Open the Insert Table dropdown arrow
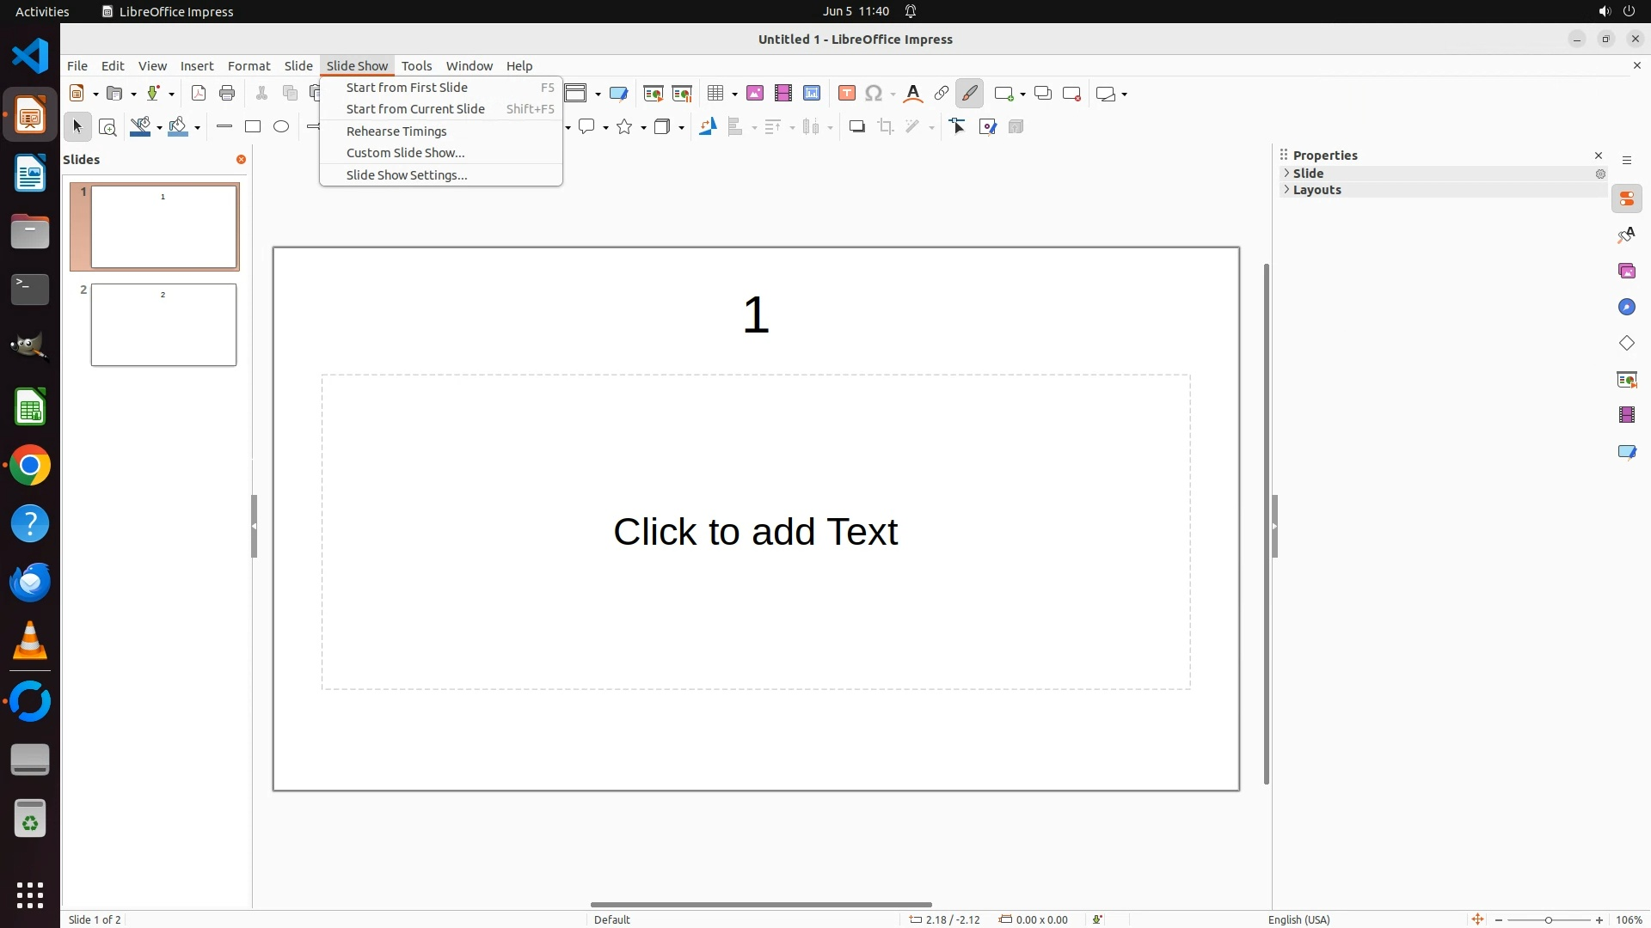The image size is (1651, 928). click(x=735, y=95)
